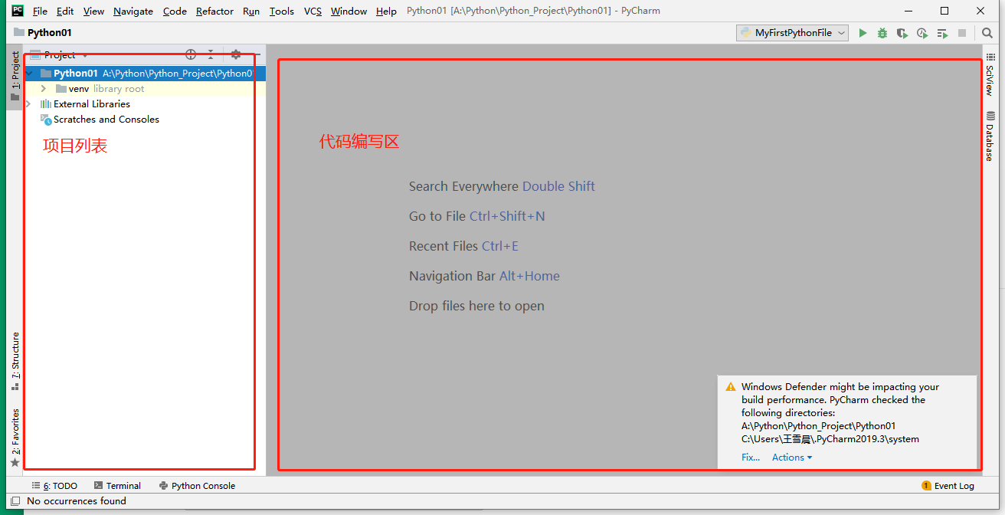Click the grey Stop square icon
1005x515 pixels.
coord(962,33)
